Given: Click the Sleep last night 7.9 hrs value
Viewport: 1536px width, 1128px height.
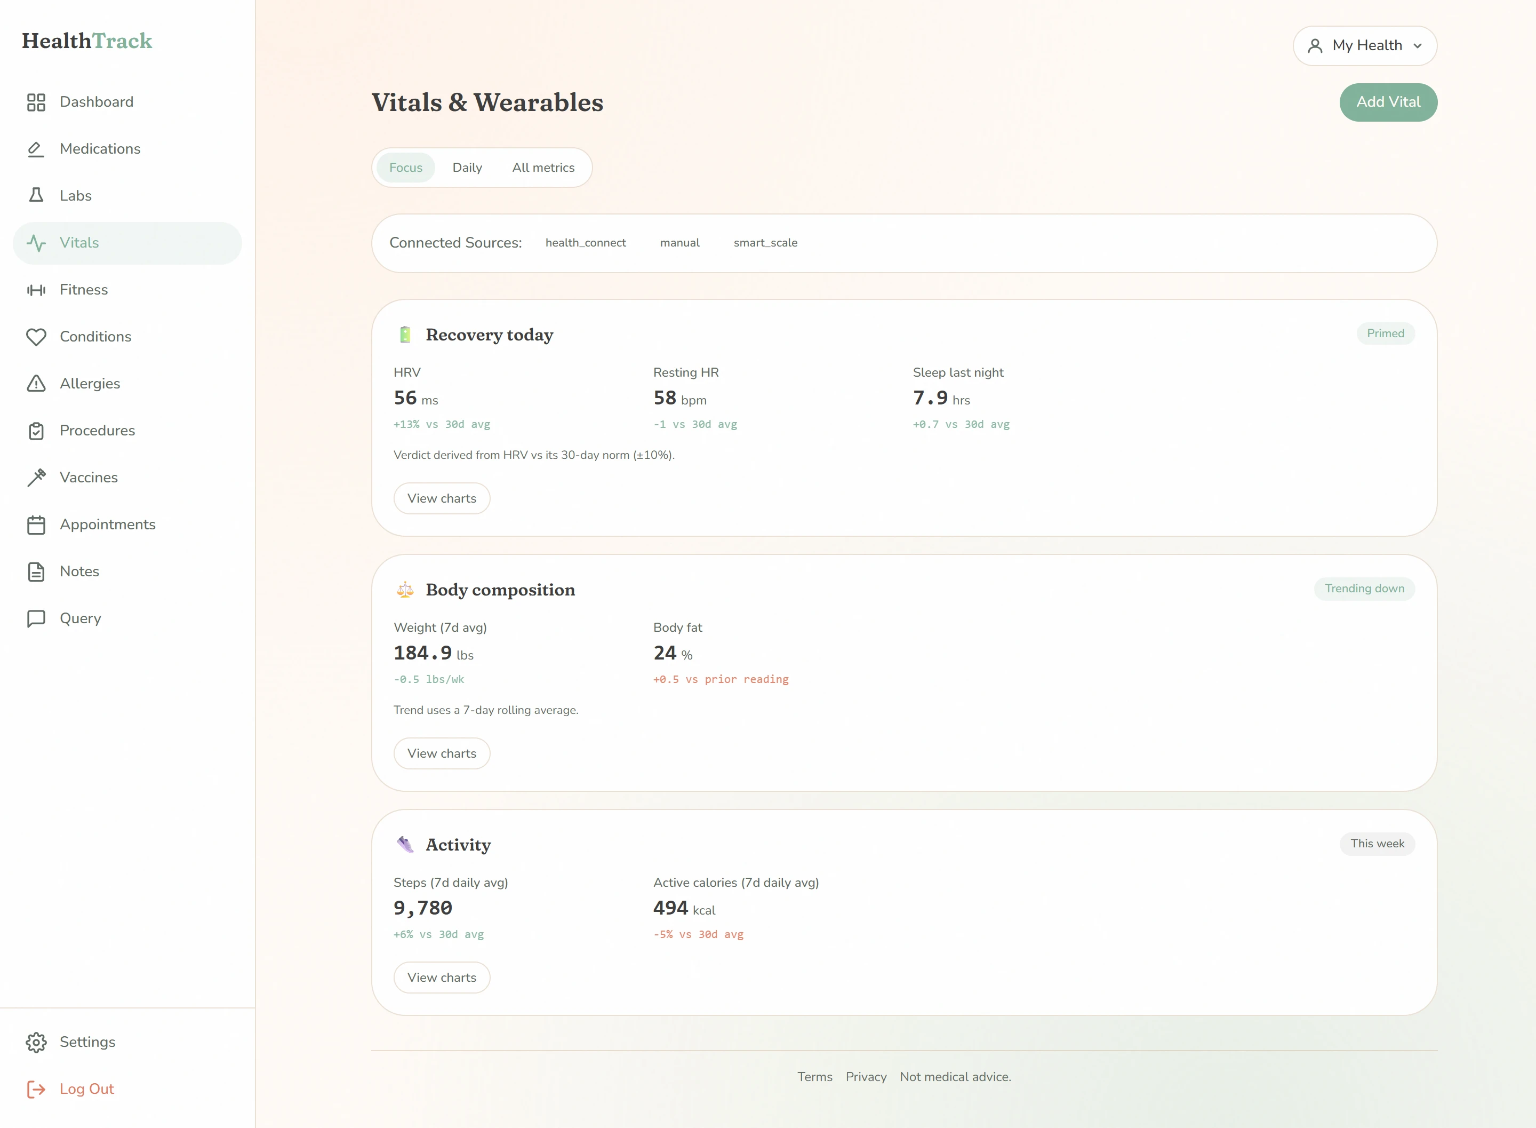Looking at the screenshot, I should (x=942, y=398).
